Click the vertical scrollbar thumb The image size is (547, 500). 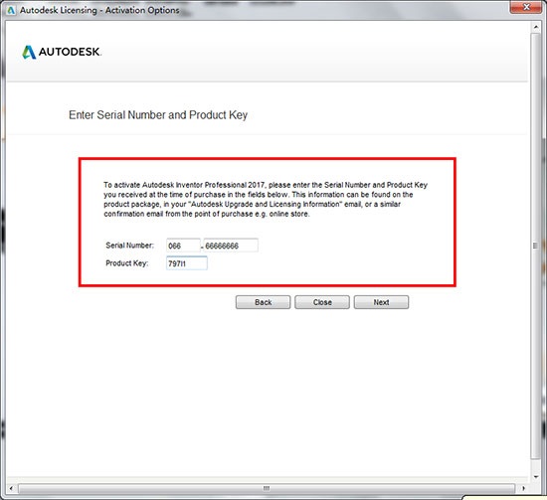(535, 246)
